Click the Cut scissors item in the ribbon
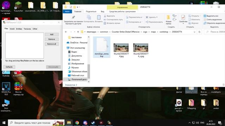 click(x=109, y=16)
